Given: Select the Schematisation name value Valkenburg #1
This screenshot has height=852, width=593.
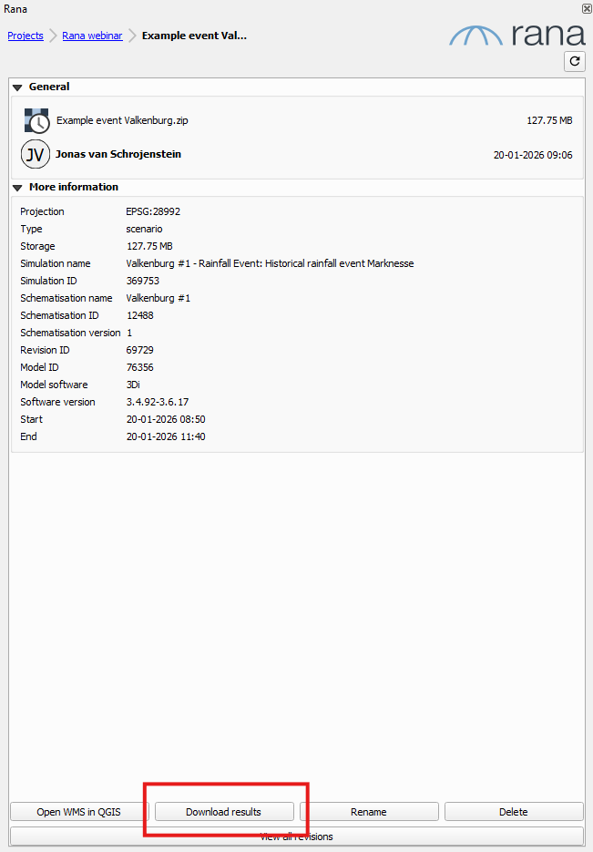Looking at the screenshot, I should click(x=158, y=298).
